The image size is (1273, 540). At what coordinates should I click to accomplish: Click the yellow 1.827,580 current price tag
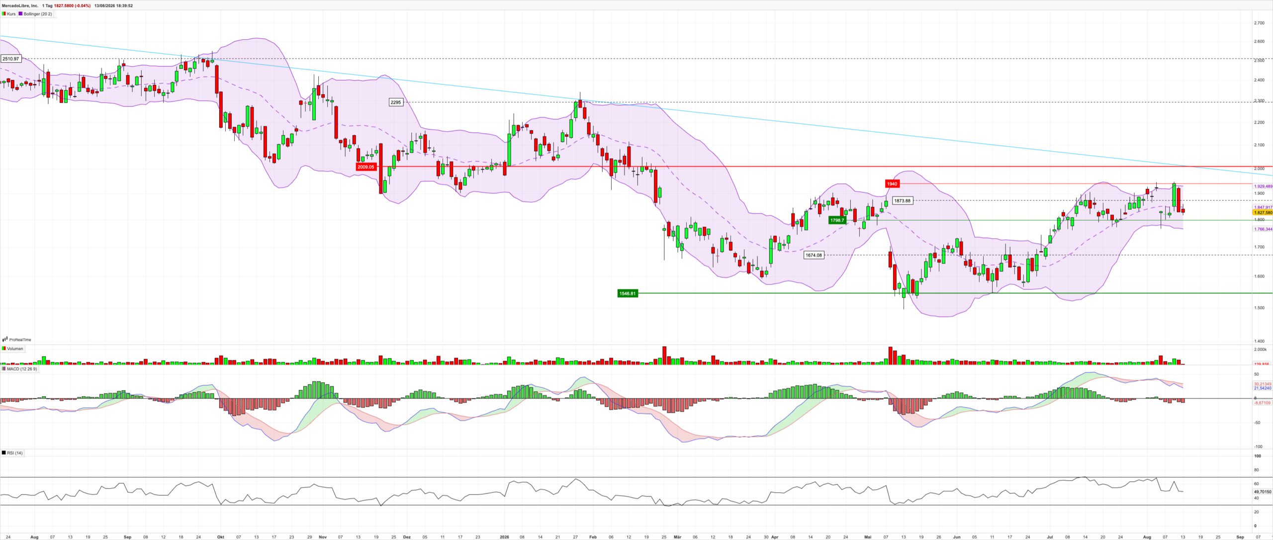point(1263,213)
